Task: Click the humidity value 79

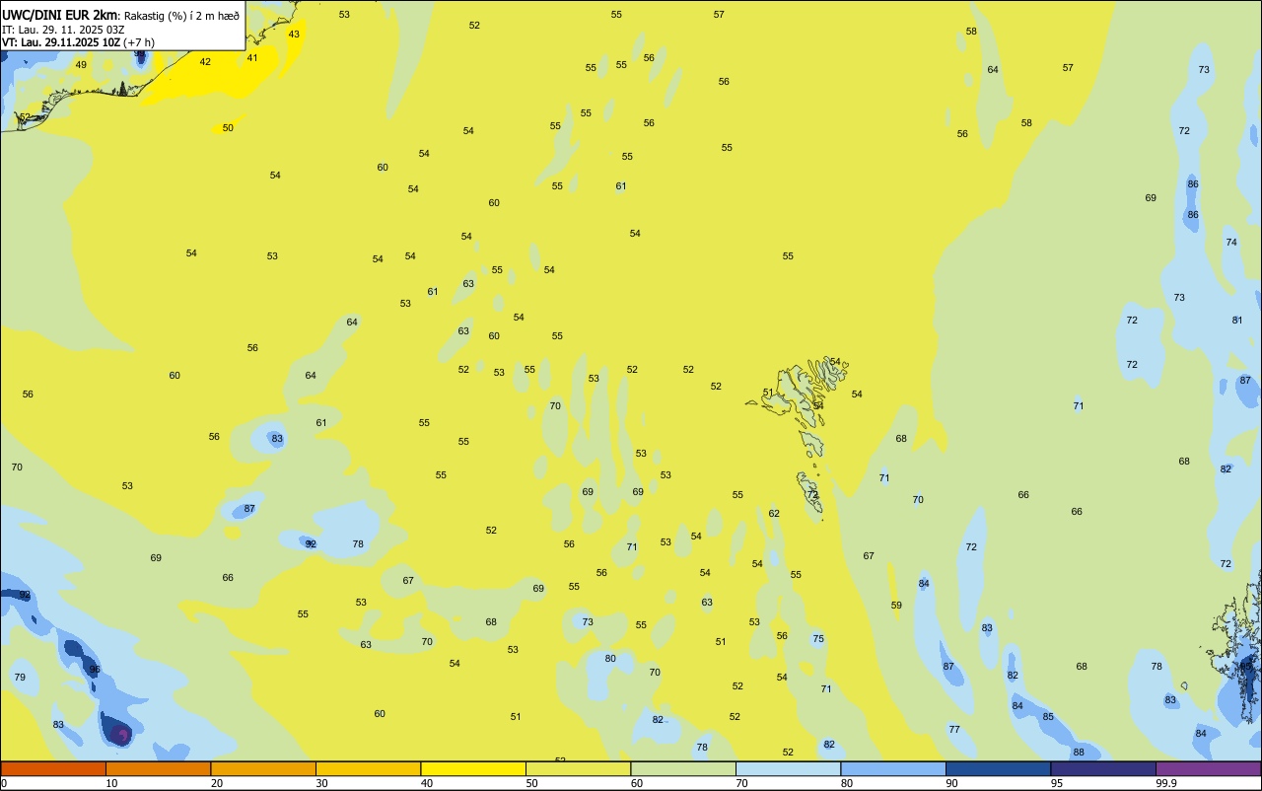Action: (20, 677)
